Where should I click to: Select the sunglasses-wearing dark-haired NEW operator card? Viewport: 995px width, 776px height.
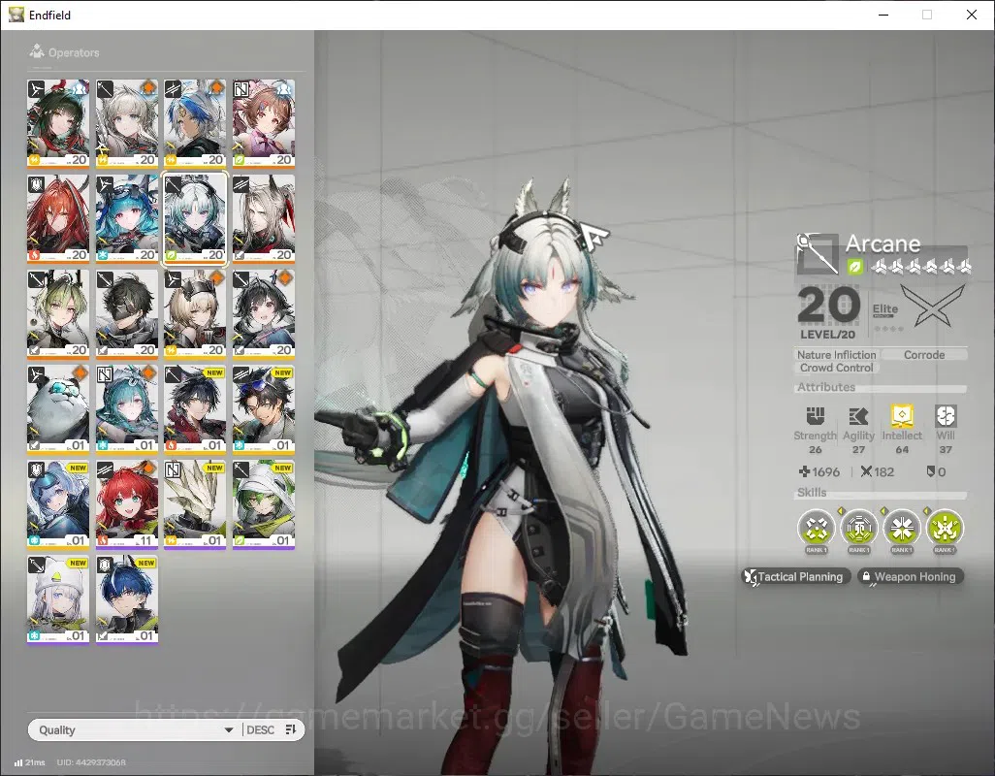pyautogui.click(x=264, y=408)
